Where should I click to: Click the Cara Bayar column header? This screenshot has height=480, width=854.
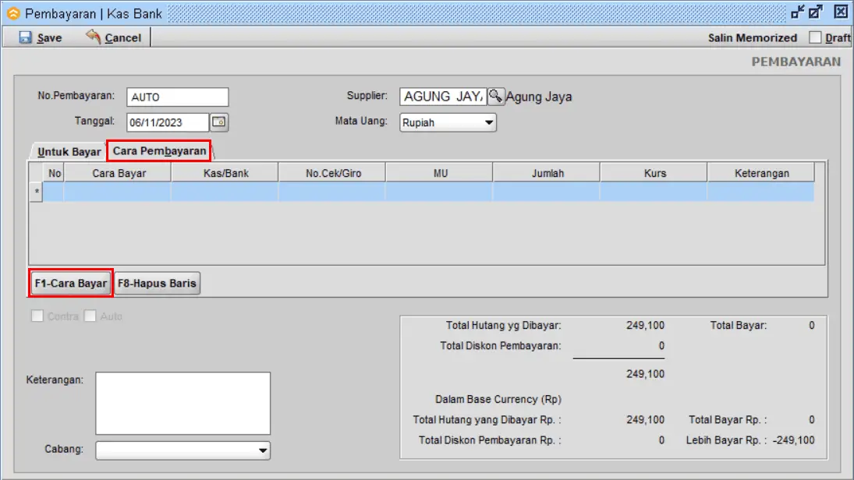point(119,173)
